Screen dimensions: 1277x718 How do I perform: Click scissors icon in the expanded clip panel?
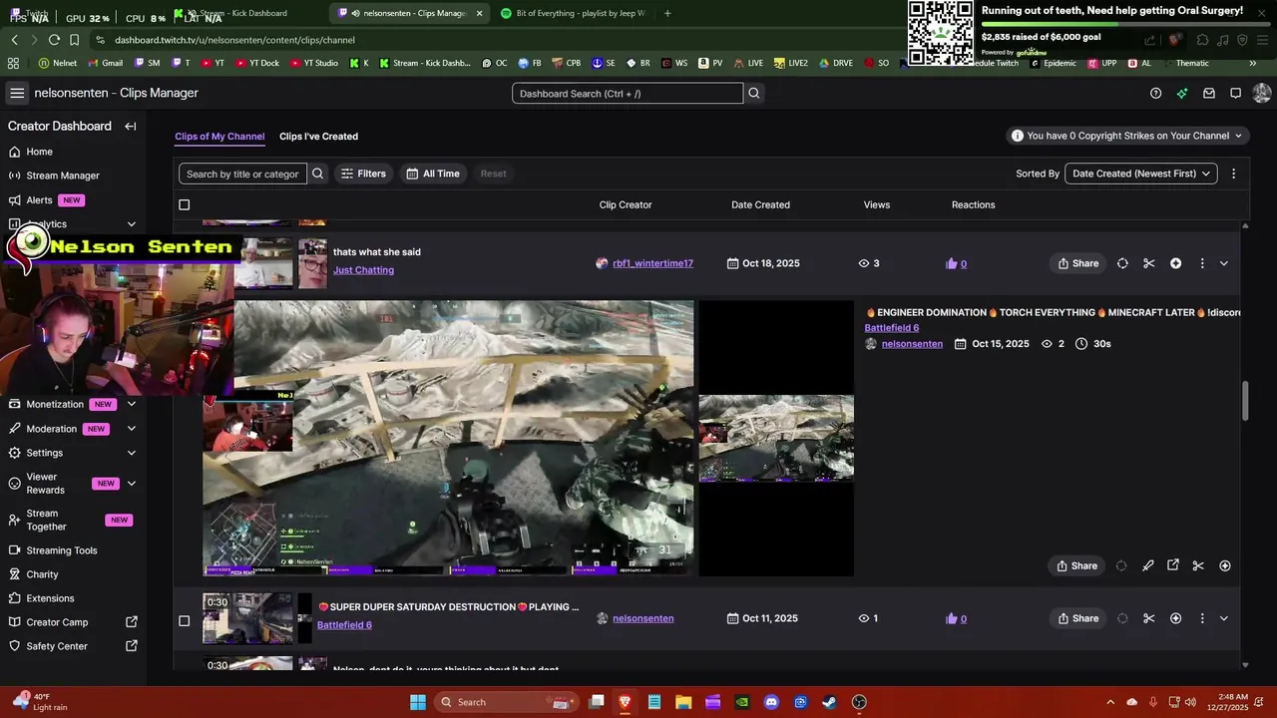pos(1198,565)
